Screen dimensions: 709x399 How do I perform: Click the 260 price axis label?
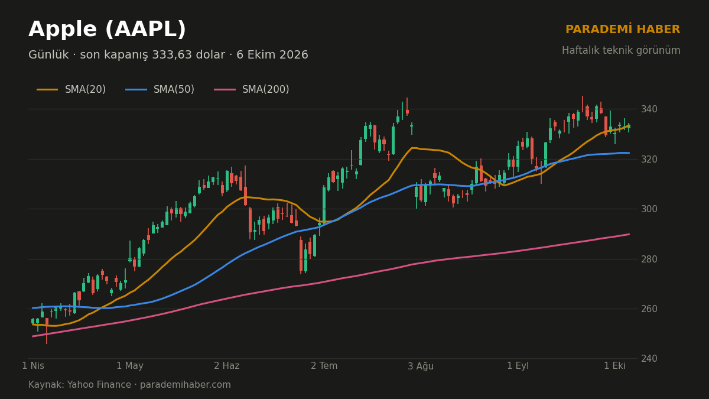649,309
